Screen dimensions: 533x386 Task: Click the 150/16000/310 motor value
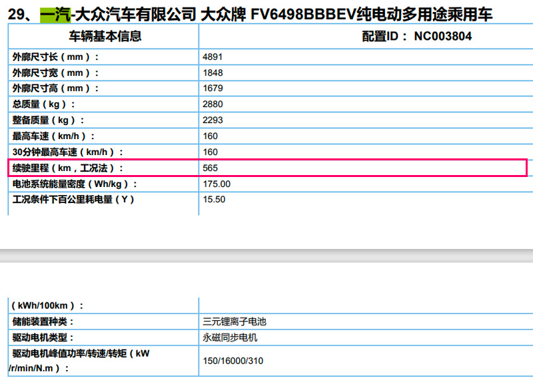pos(233,361)
